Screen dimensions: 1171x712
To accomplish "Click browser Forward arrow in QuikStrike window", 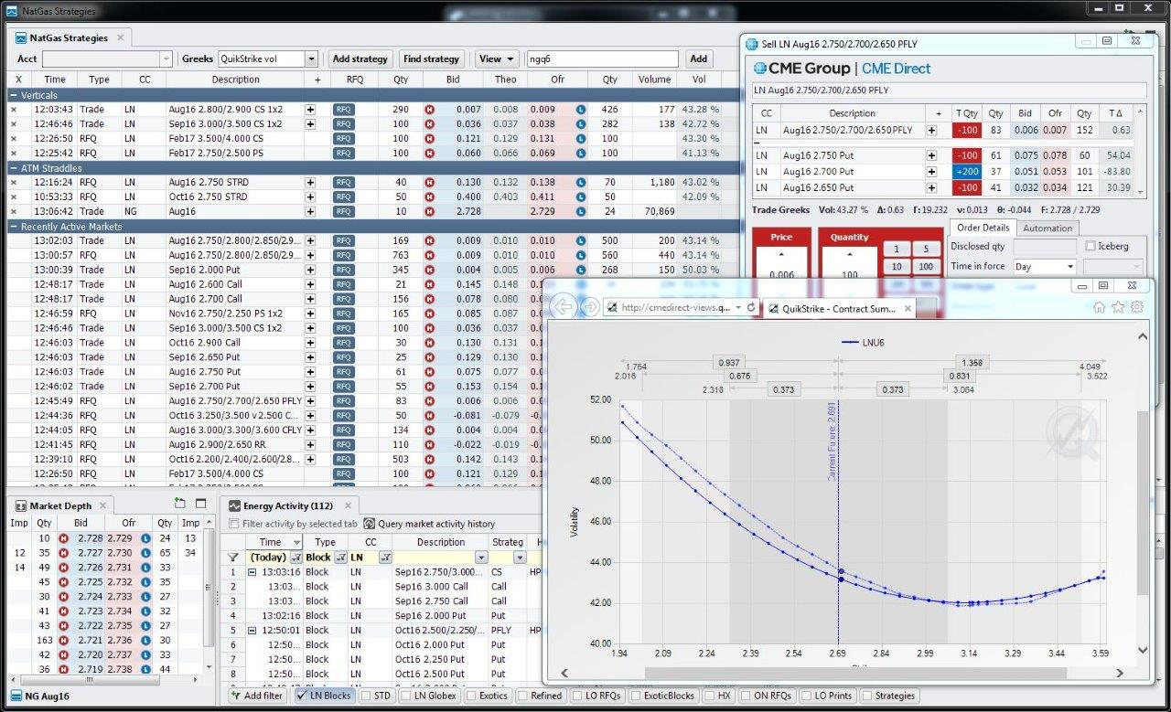I will click(x=590, y=307).
